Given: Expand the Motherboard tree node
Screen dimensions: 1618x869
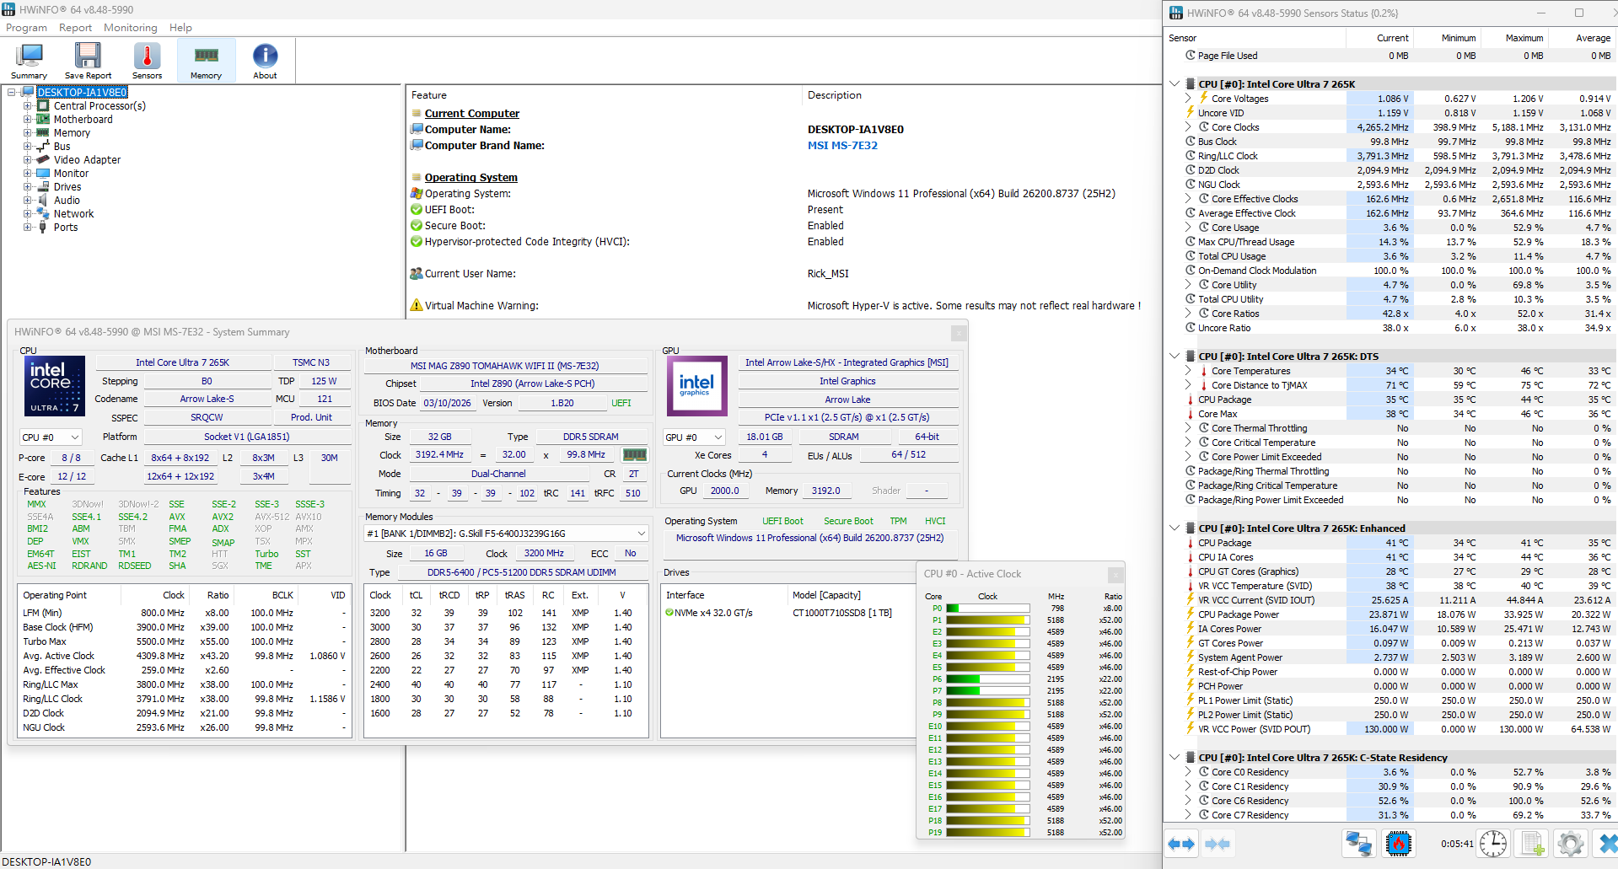Looking at the screenshot, I should pyautogui.click(x=28, y=120).
